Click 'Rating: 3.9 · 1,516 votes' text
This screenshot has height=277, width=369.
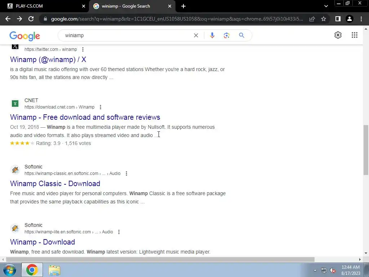coord(63,143)
